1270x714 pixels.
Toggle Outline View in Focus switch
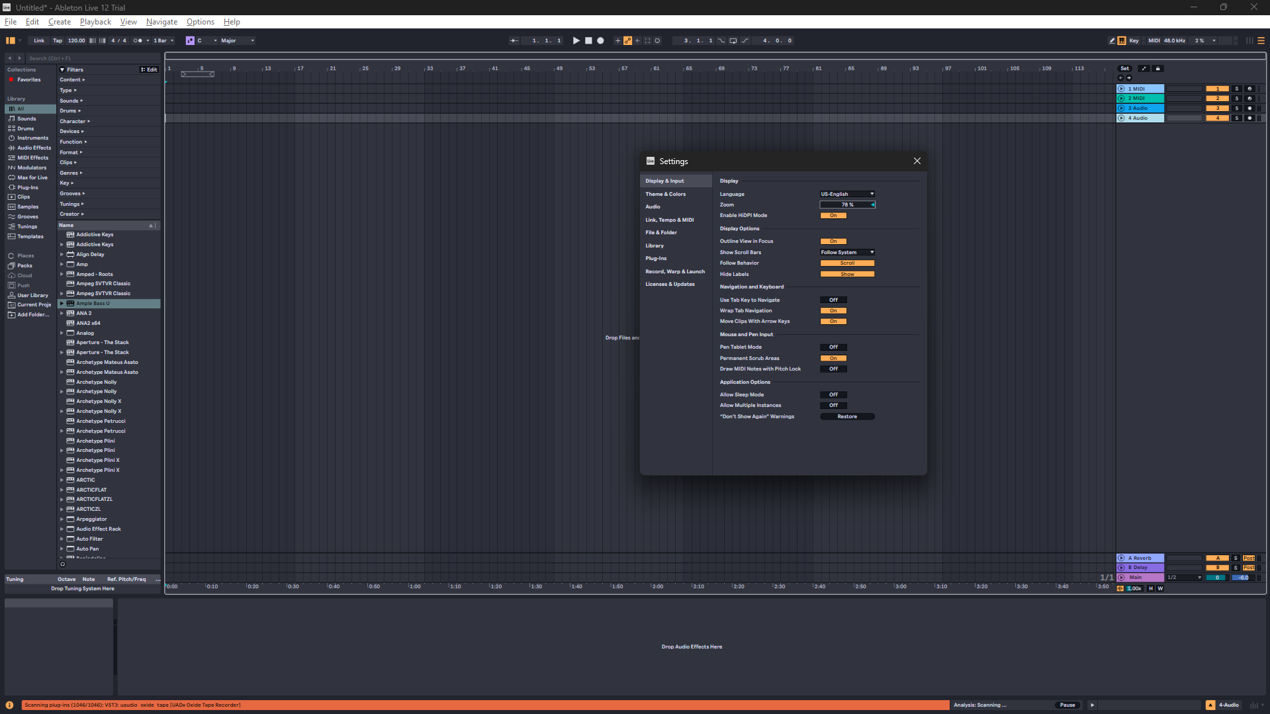pos(833,242)
